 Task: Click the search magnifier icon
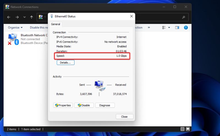pos(184,17)
